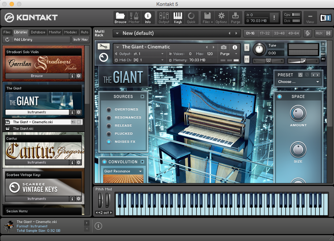Solo the instrument with S button

(247, 48)
